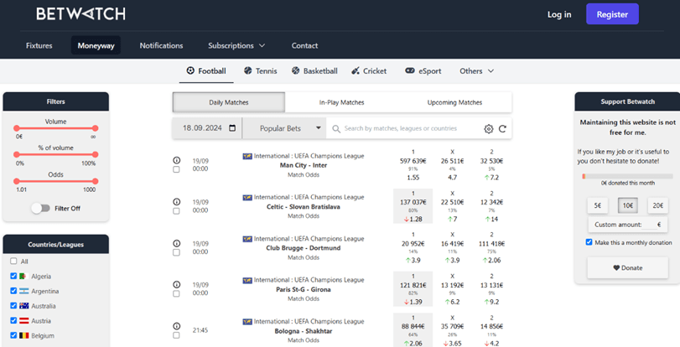Open info icon for Paris St-G - Girona
This screenshot has width=680, height=347.
(177, 284)
